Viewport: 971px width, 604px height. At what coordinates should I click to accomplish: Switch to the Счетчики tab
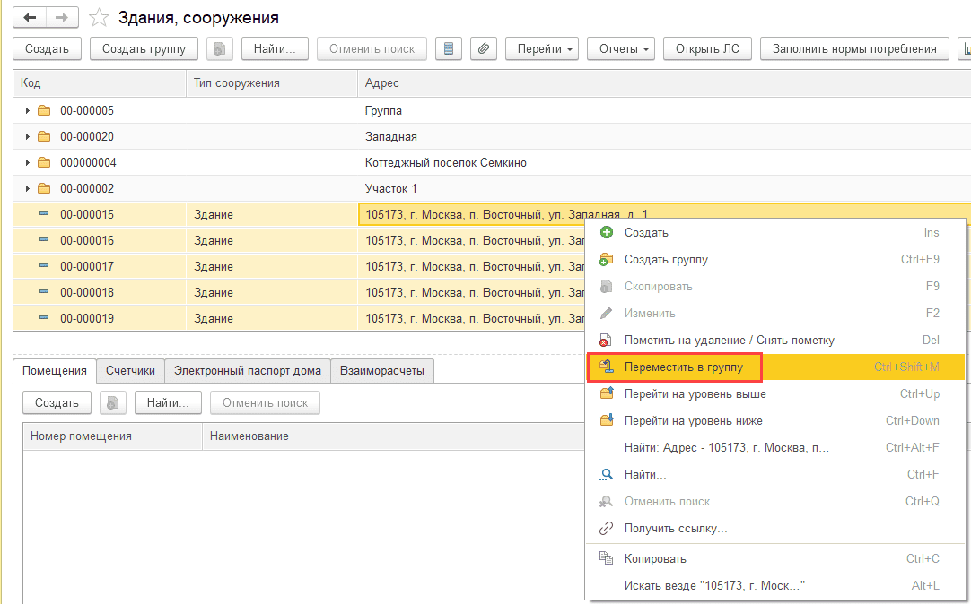click(130, 371)
